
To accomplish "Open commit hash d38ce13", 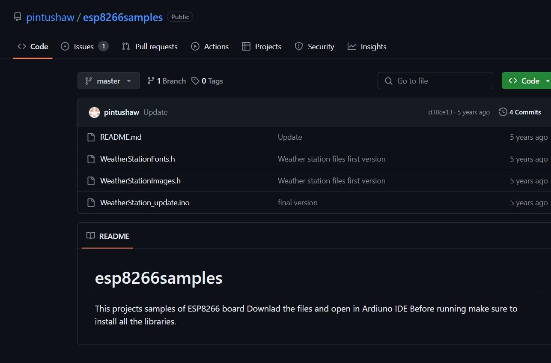I will coord(440,112).
